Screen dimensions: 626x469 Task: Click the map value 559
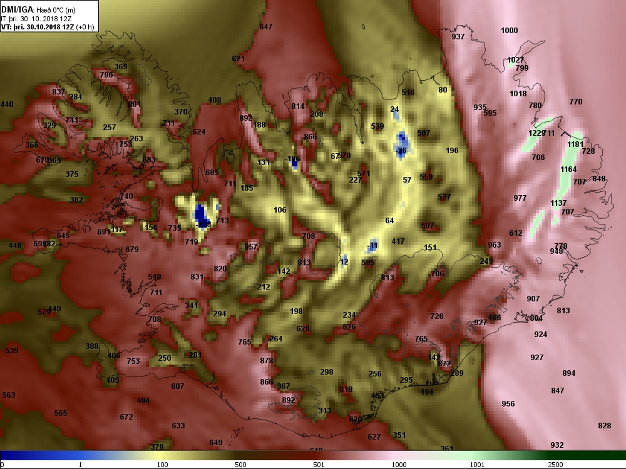(x=426, y=177)
